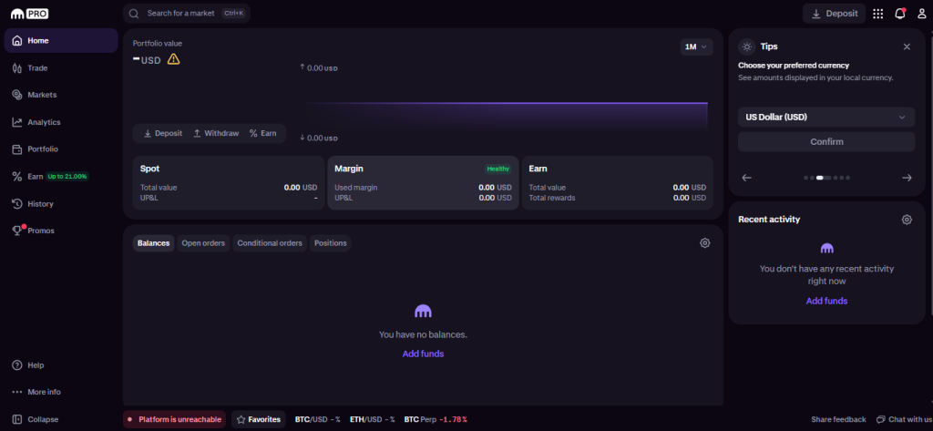933x431 pixels.
Task: Click the Up to 21.00% Earn badge
Action: click(x=67, y=176)
